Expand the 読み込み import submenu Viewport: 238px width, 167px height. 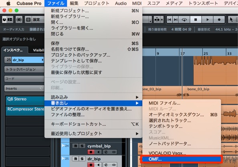(93, 97)
